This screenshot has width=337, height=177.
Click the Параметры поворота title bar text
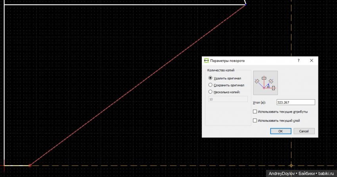pyautogui.click(x=227, y=61)
